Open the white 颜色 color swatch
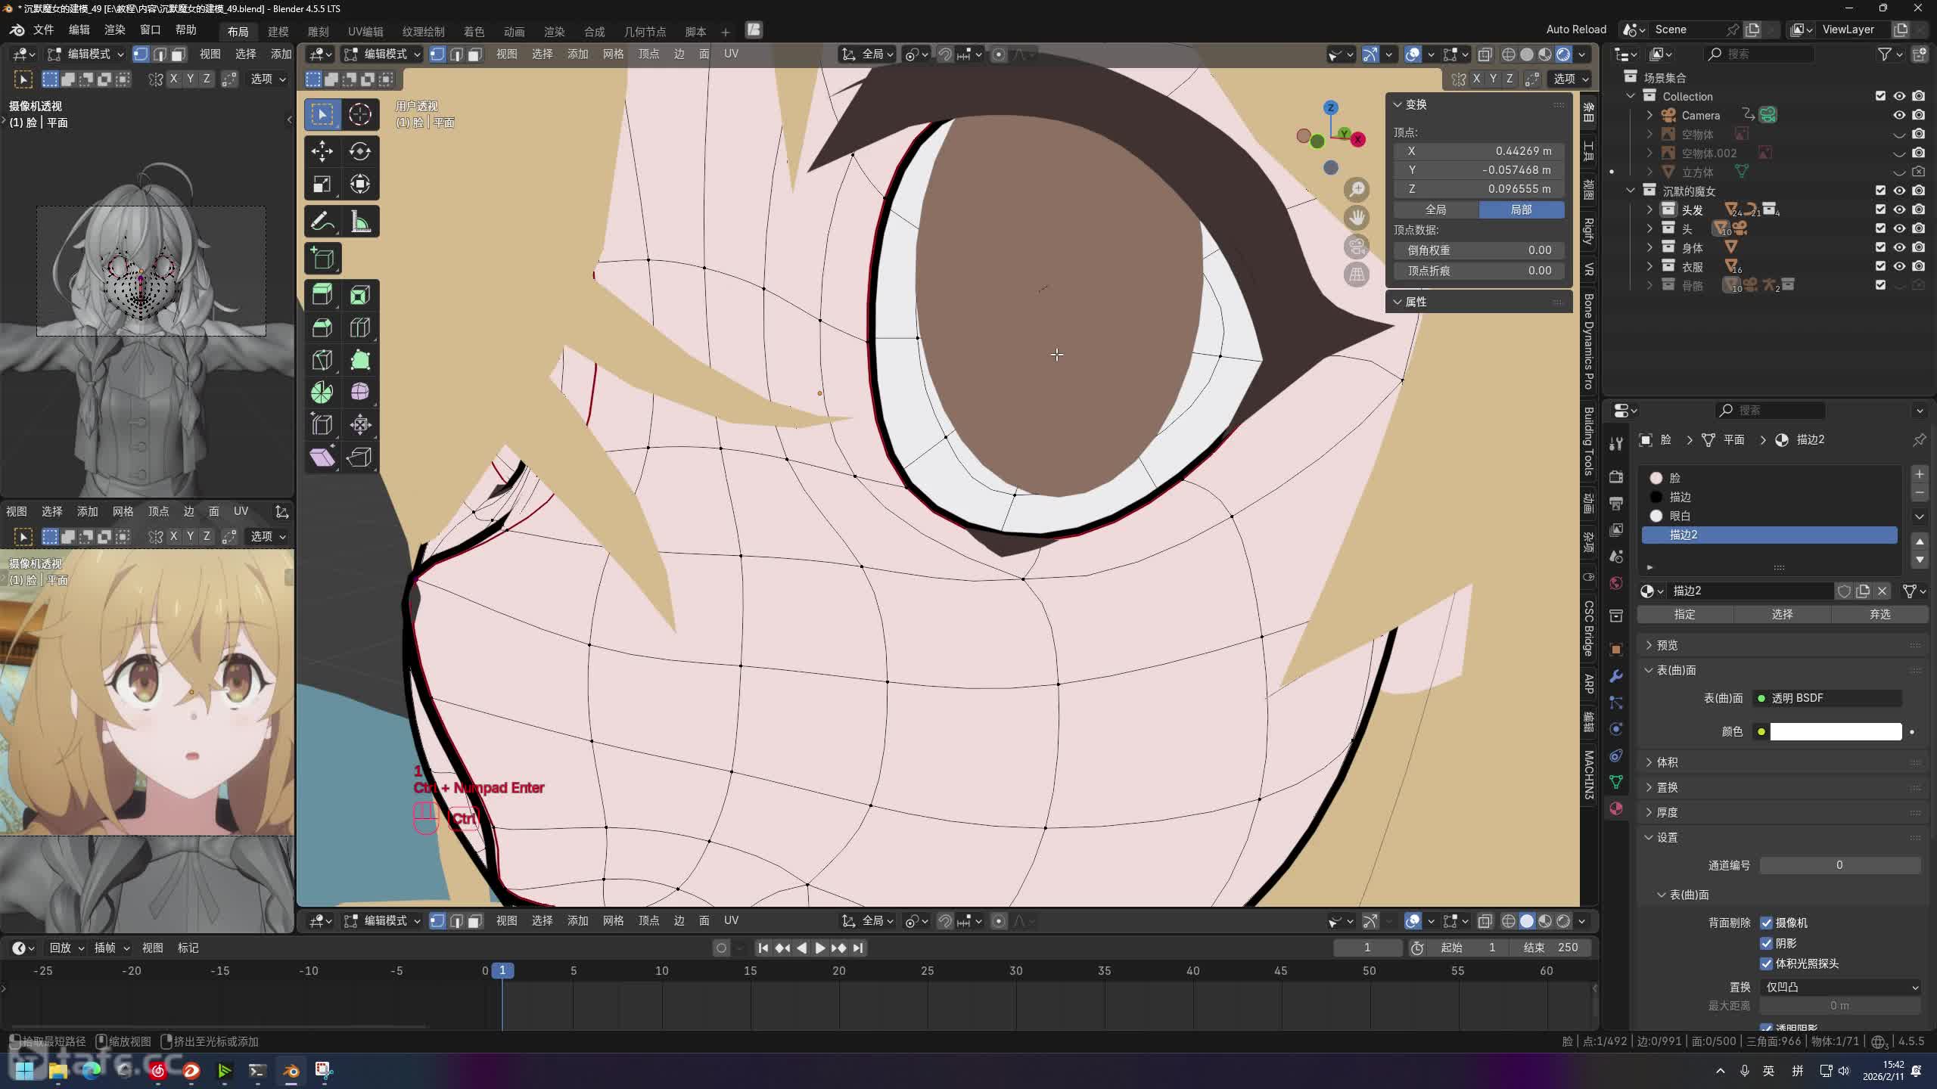The height and width of the screenshot is (1089, 1937). click(1835, 731)
